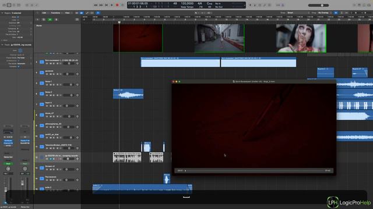Image resolution: width=373 pixels, height=209 pixels.
Task: Click the EQ thumbnail on the left channel strip
Action: tap(8, 132)
